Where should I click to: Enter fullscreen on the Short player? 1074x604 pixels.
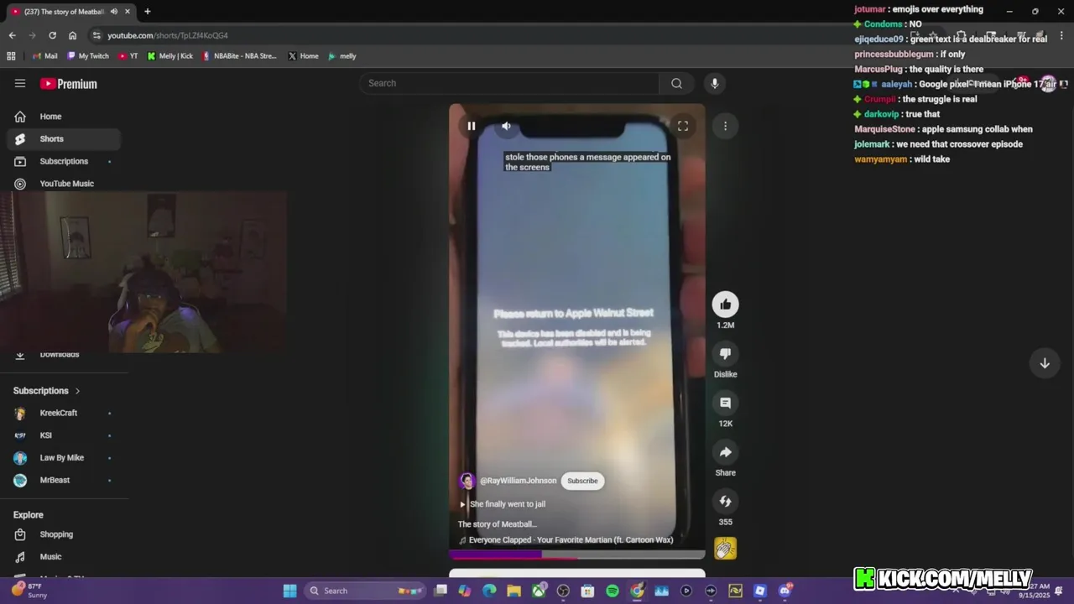click(683, 126)
